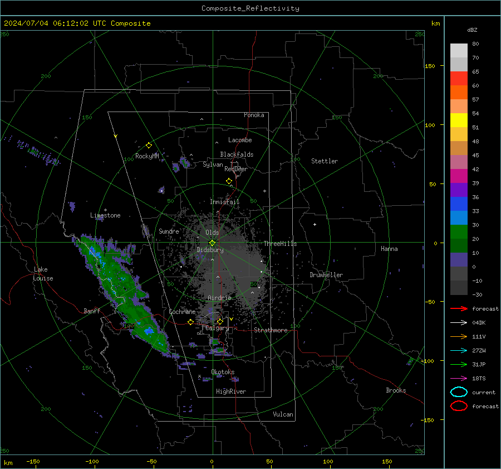Click the Innisfail label
This screenshot has width=501, height=469.
pos(224,202)
